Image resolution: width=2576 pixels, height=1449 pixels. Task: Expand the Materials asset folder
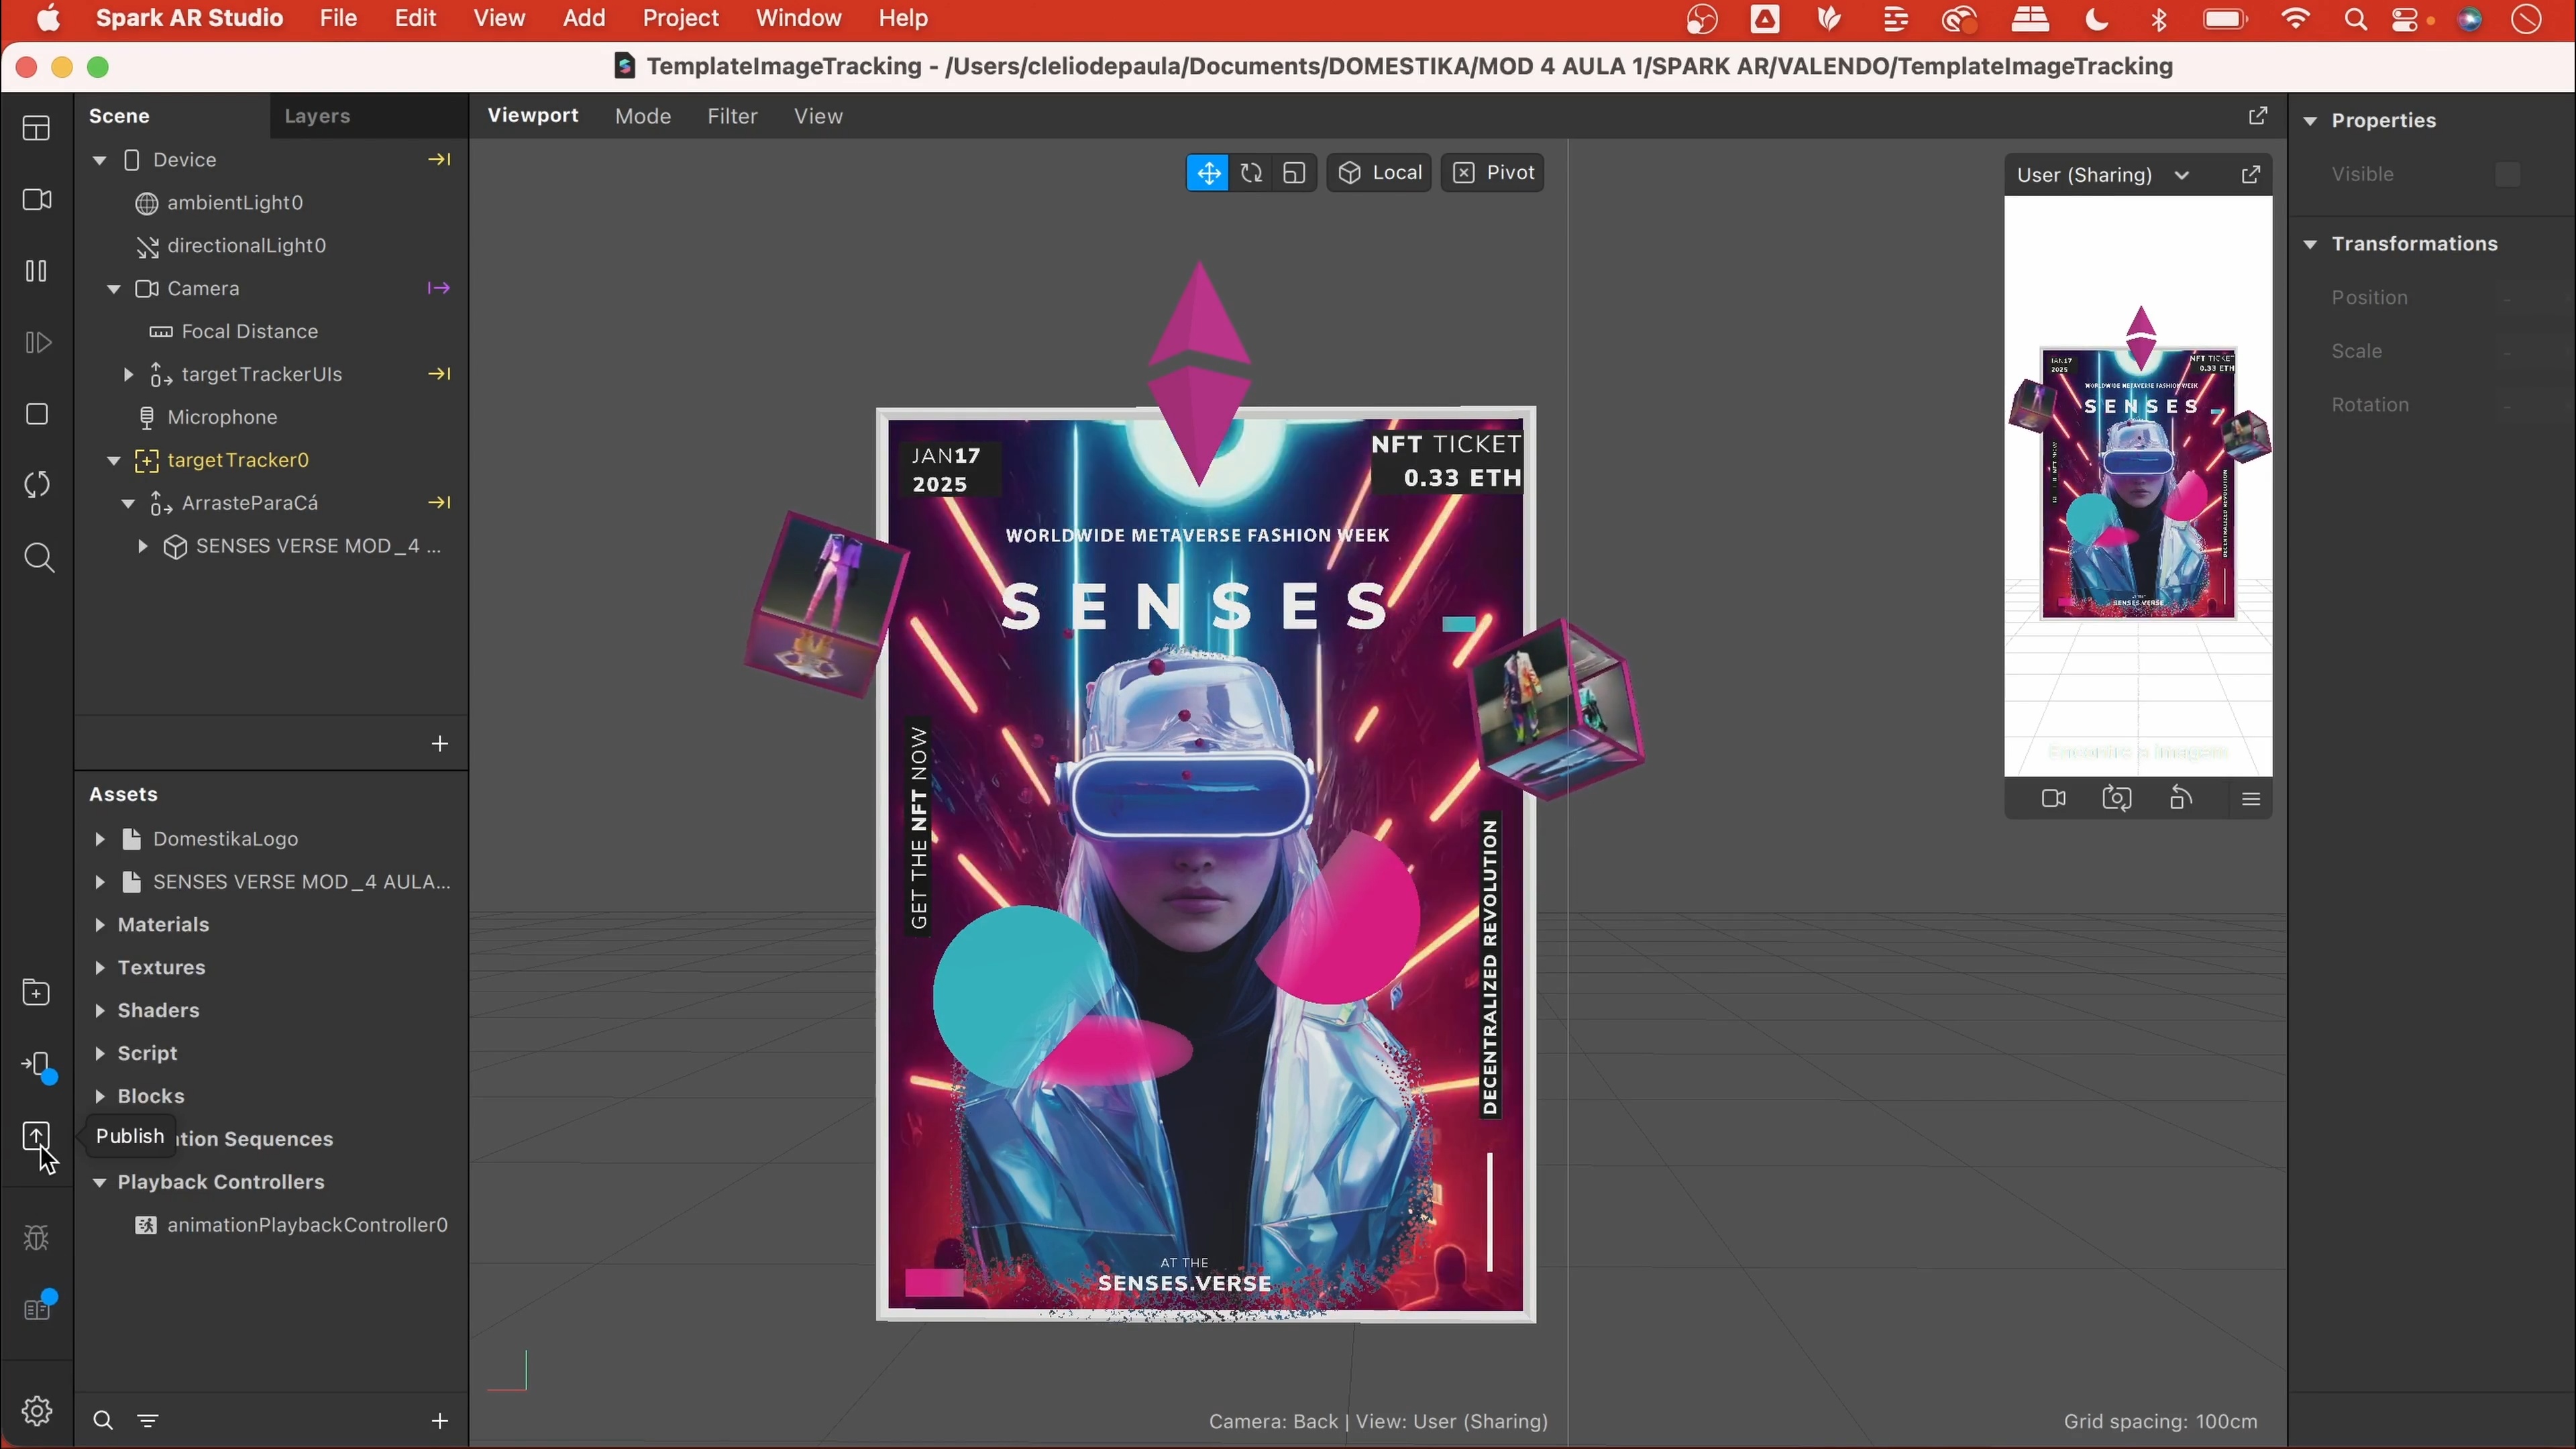99,925
